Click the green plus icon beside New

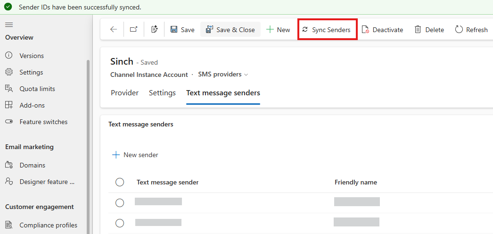[270, 30]
